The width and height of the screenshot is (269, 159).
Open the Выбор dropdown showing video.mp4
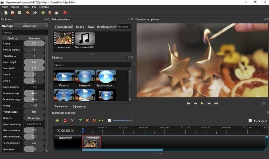tap(31, 26)
